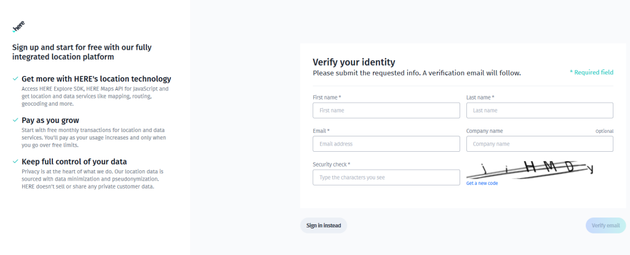Focus the Last name input field
The image size is (630, 255).
tap(540, 111)
